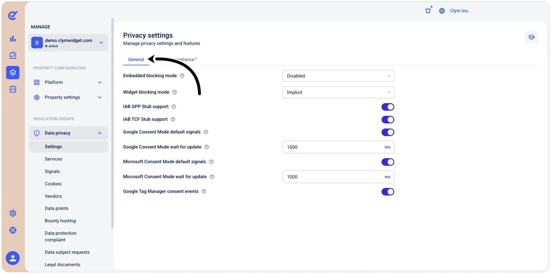Disable Google Consent Mode default signals

point(387,132)
